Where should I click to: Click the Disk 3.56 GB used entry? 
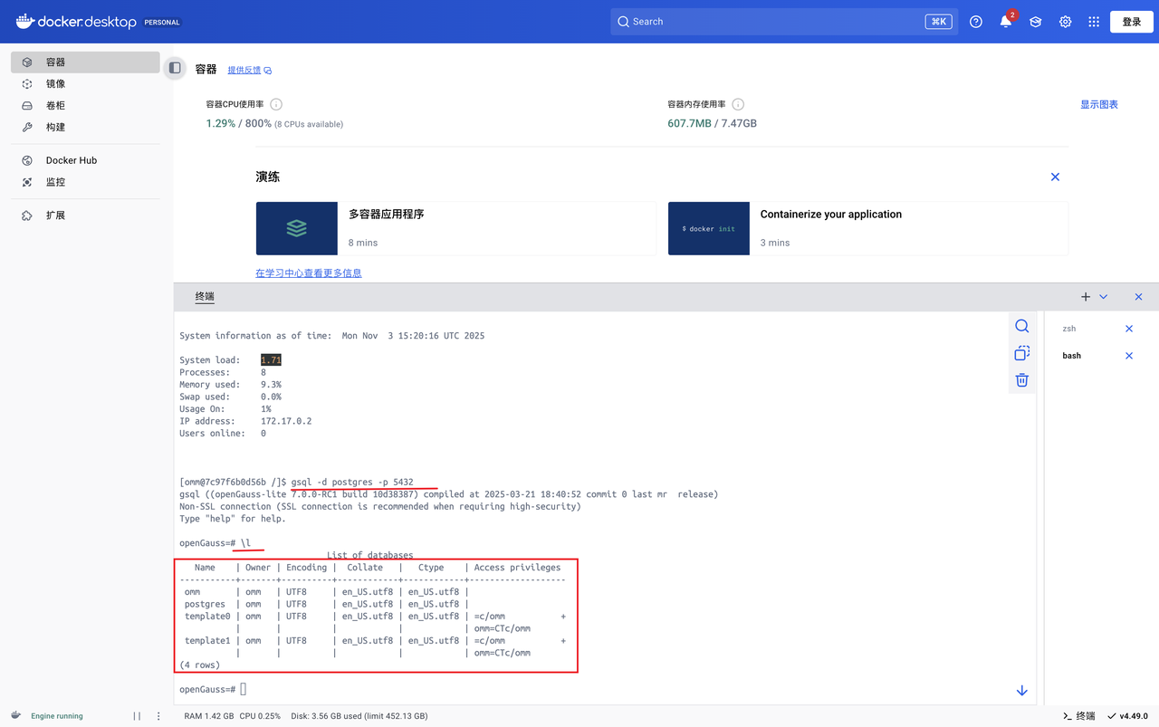click(x=359, y=716)
